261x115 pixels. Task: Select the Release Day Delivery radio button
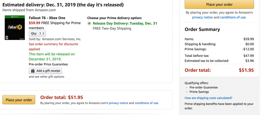click(x=89, y=23)
